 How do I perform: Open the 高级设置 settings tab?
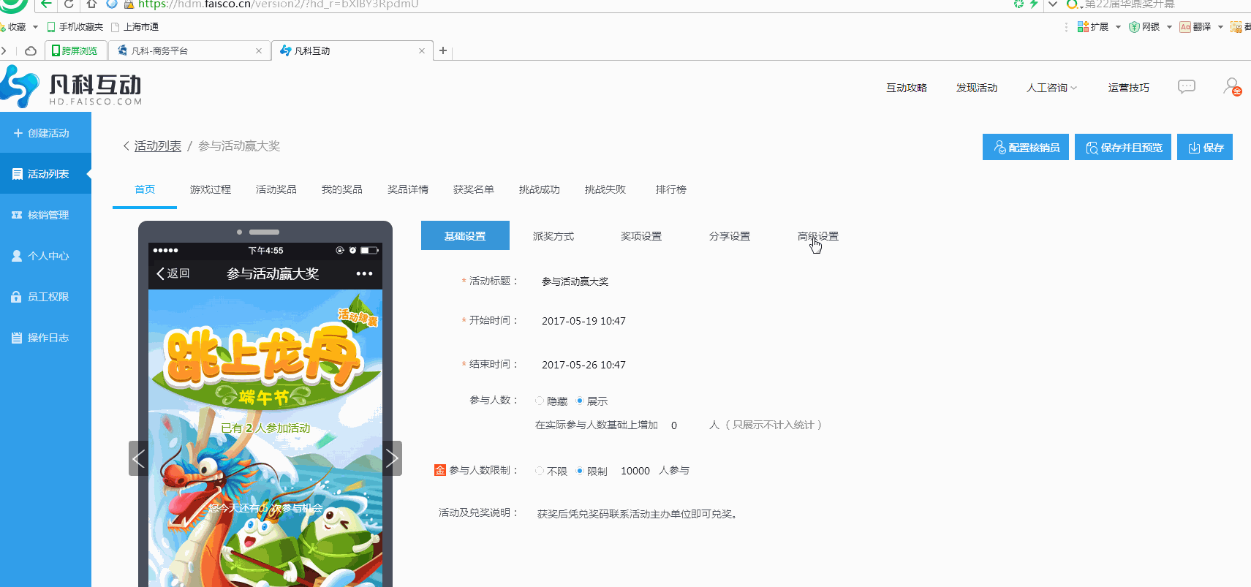click(818, 236)
